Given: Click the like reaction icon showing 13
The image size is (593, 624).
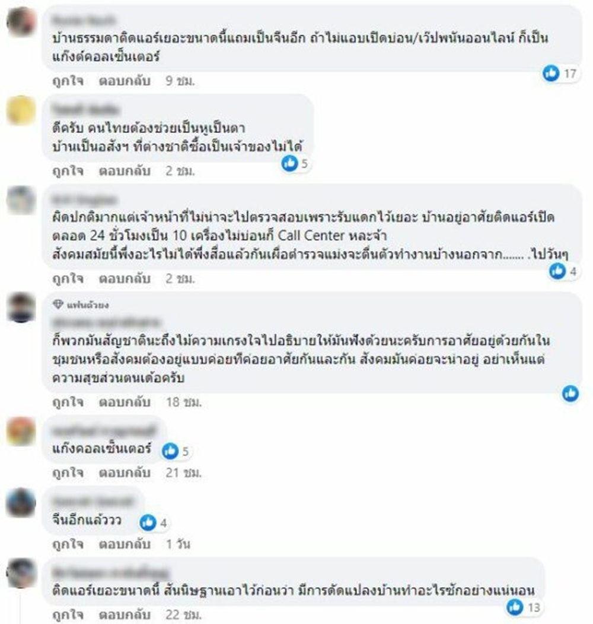Looking at the screenshot, I should pyautogui.click(x=515, y=607).
